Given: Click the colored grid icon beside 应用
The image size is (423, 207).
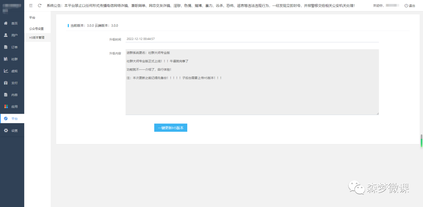Looking at the screenshot, I should [x=5, y=107].
